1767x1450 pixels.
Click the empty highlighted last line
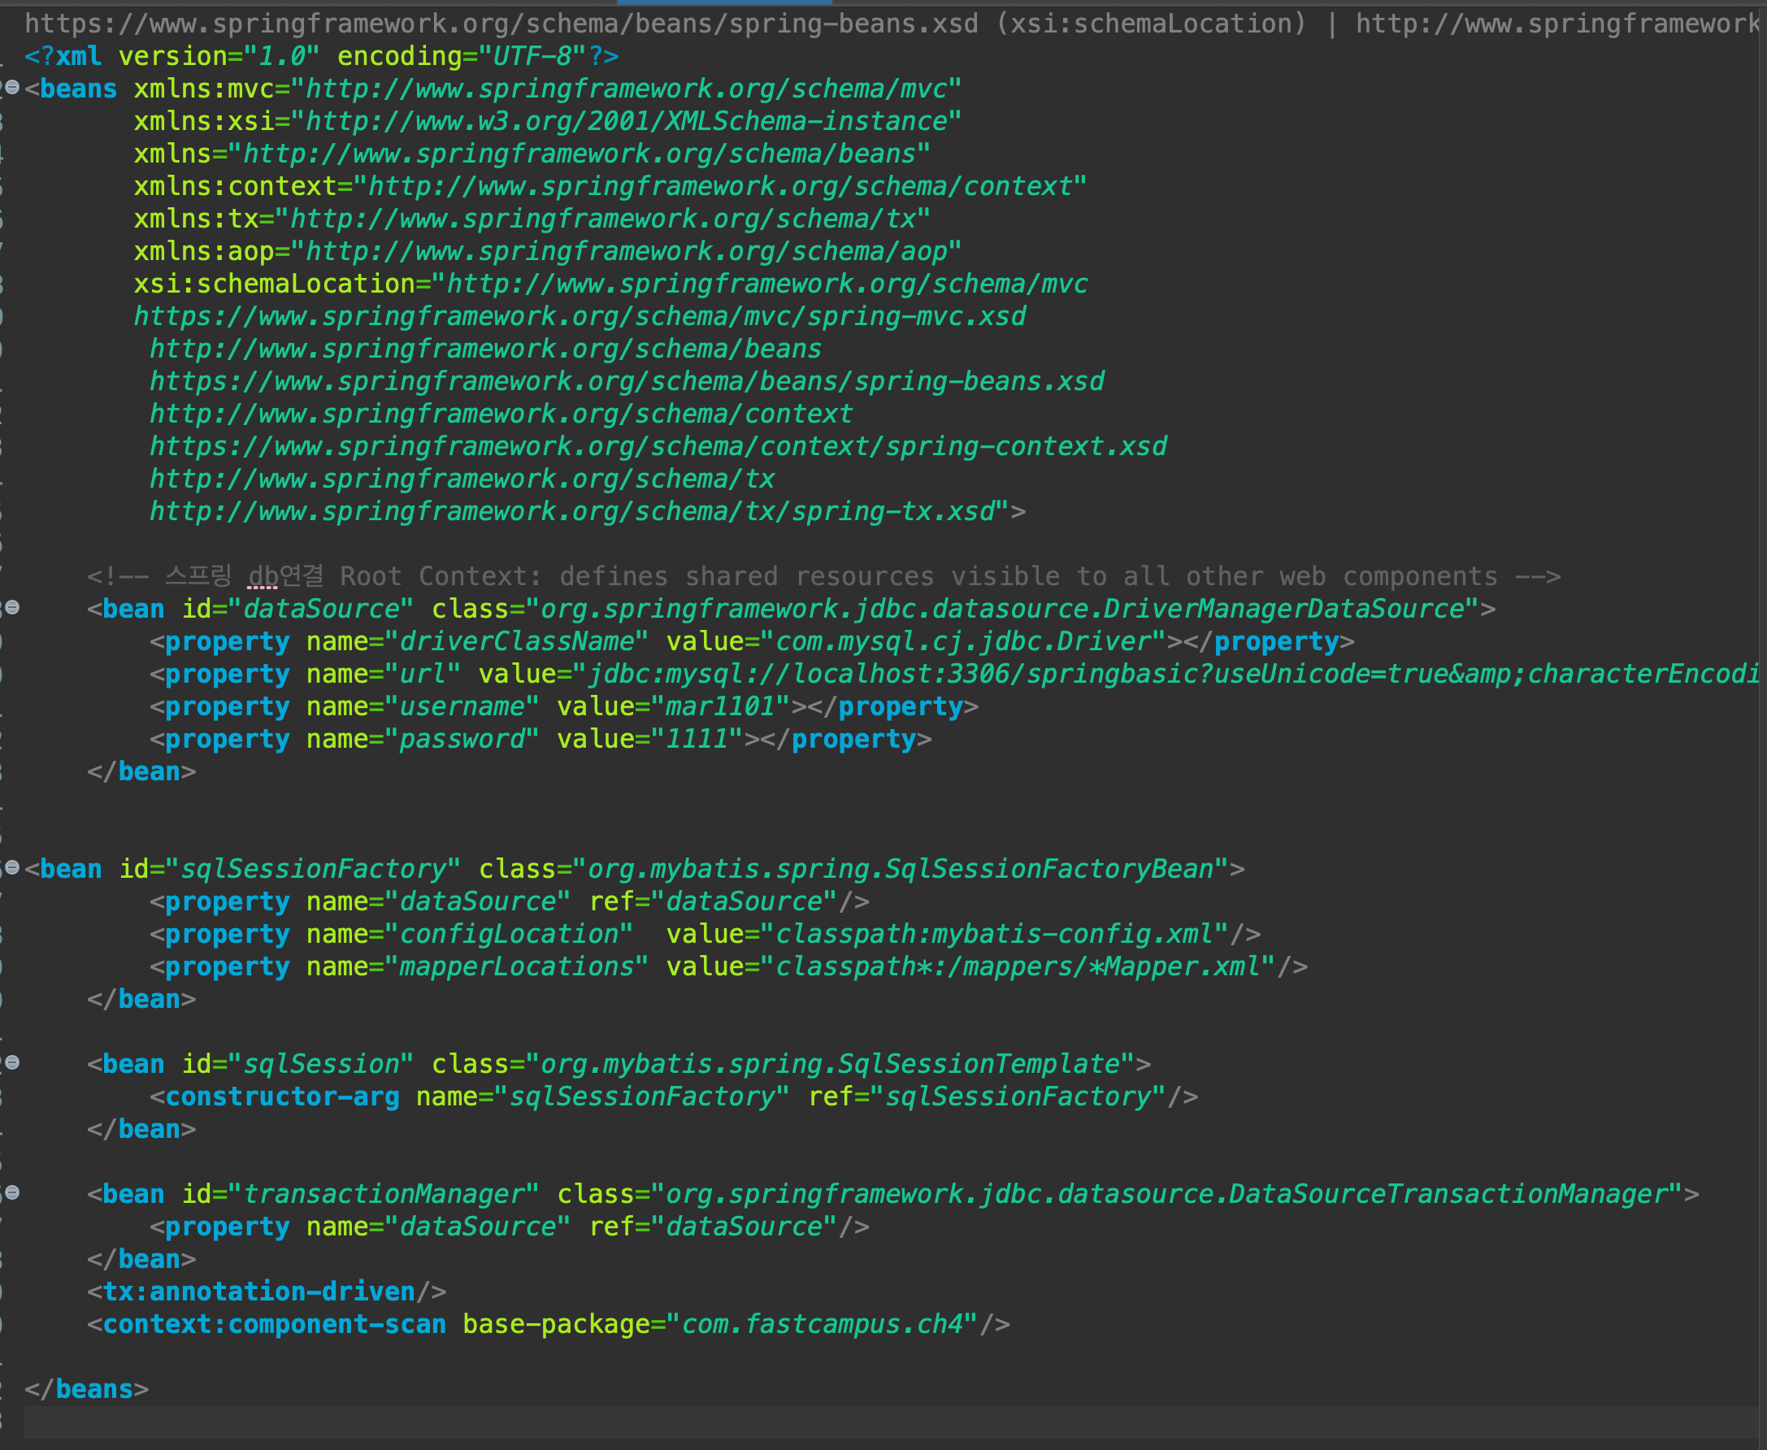tap(835, 1422)
